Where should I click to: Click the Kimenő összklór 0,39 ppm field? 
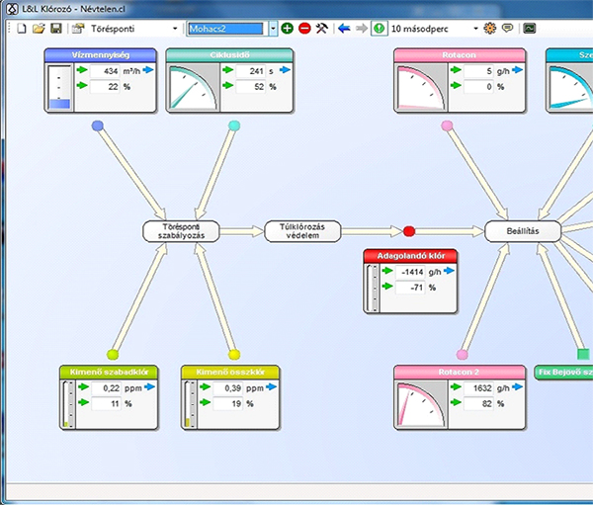tap(228, 387)
